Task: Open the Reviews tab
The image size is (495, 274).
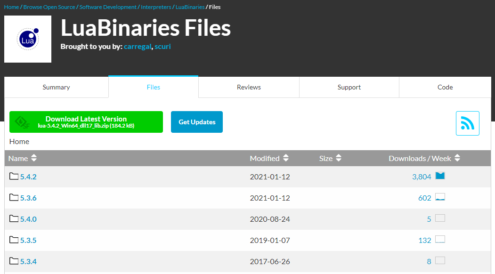Action: (x=249, y=87)
